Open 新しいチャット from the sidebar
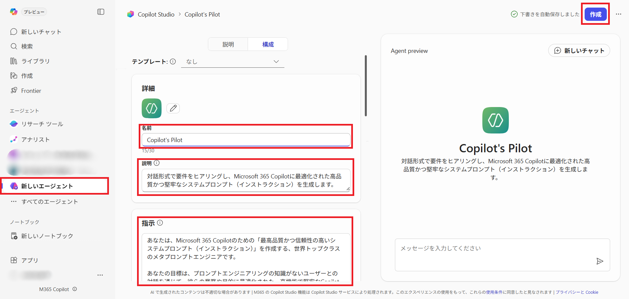This screenshot has width=629, height=299. [13, 31]
